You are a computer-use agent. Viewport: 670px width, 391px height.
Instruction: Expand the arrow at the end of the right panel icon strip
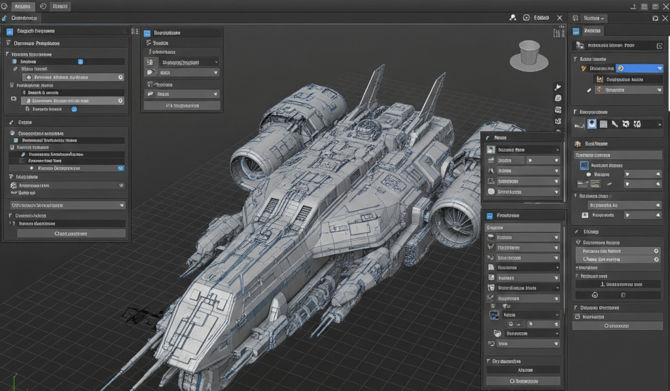660,124
